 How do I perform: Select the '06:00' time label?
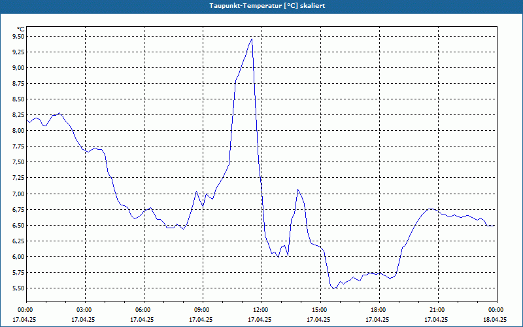[144, 310]
